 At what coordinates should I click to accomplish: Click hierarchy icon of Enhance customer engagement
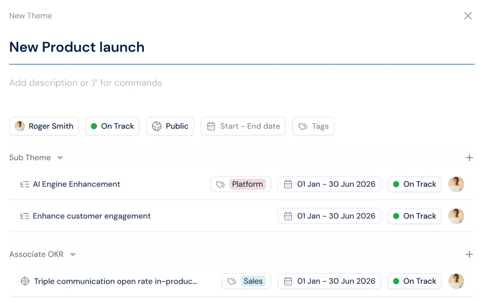click(x=25, y=216)
